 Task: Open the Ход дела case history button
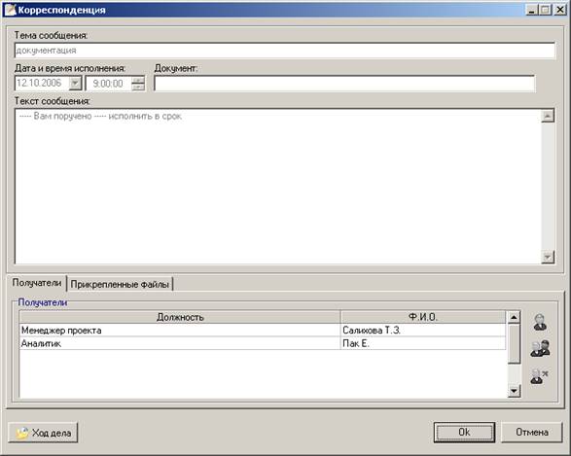click(x=43, y=433)
